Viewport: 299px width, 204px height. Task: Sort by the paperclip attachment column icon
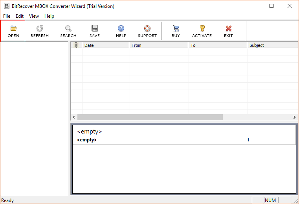click(x=76, y=45)
